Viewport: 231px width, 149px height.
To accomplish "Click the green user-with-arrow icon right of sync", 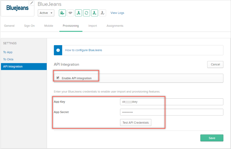I will coord(94,13).
